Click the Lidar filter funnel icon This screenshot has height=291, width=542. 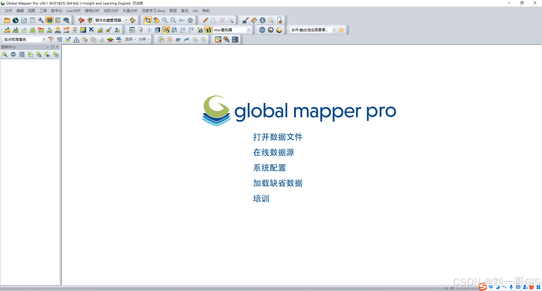click(51, 39)
